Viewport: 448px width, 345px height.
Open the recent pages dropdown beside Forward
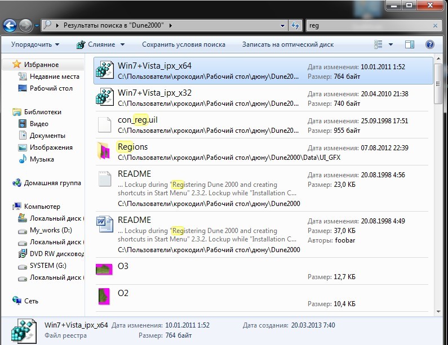37,26
